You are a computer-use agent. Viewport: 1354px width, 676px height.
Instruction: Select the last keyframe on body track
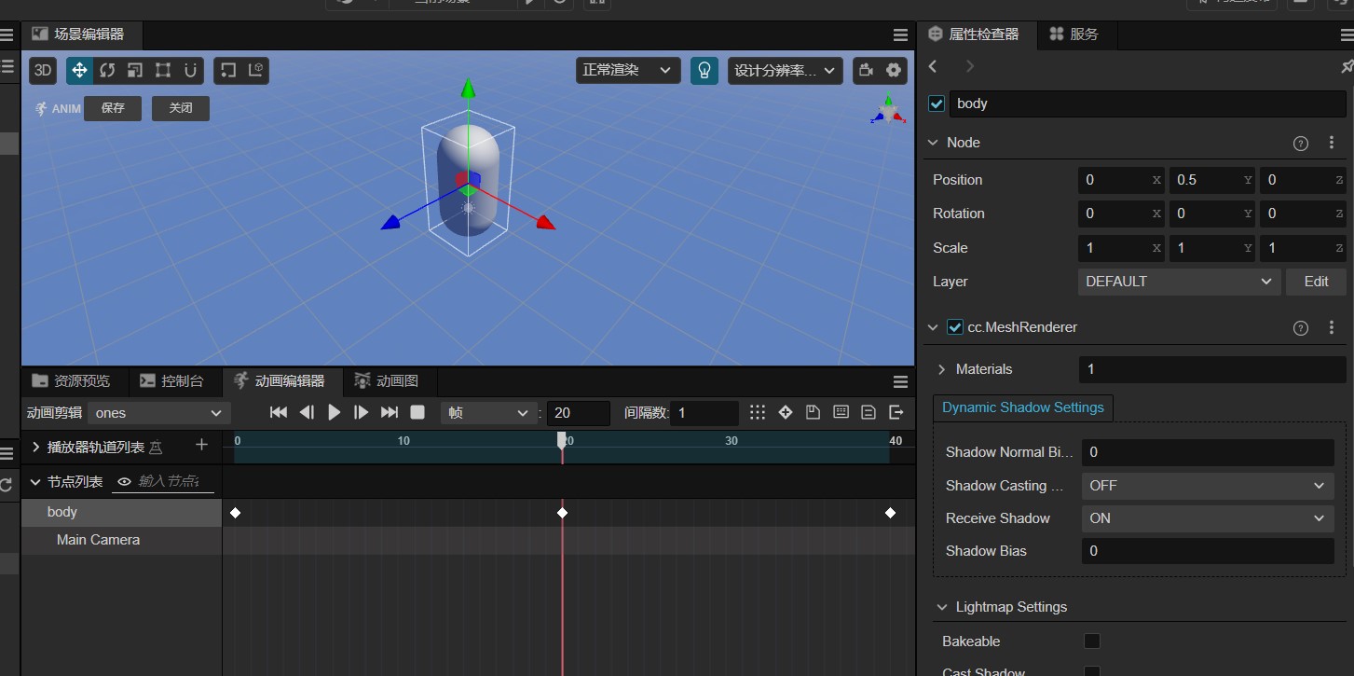pos(890,513)
